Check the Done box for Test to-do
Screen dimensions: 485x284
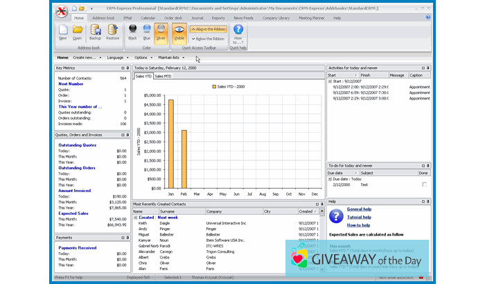tap(424, 184)
